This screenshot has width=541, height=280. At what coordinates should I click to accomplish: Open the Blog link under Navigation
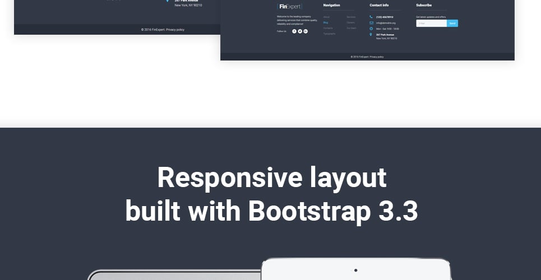pyautogui.click(x=326, y=22)
